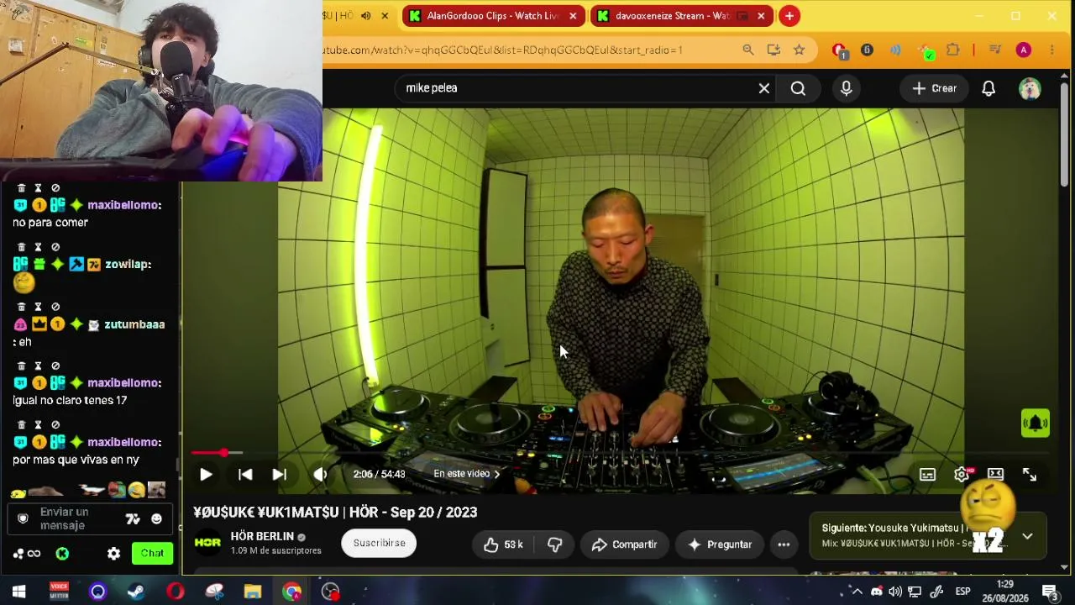The height and width of the screenshot is (605, 1075).
Task: Click the Compartir button
Action: click(x=624, y=544)
